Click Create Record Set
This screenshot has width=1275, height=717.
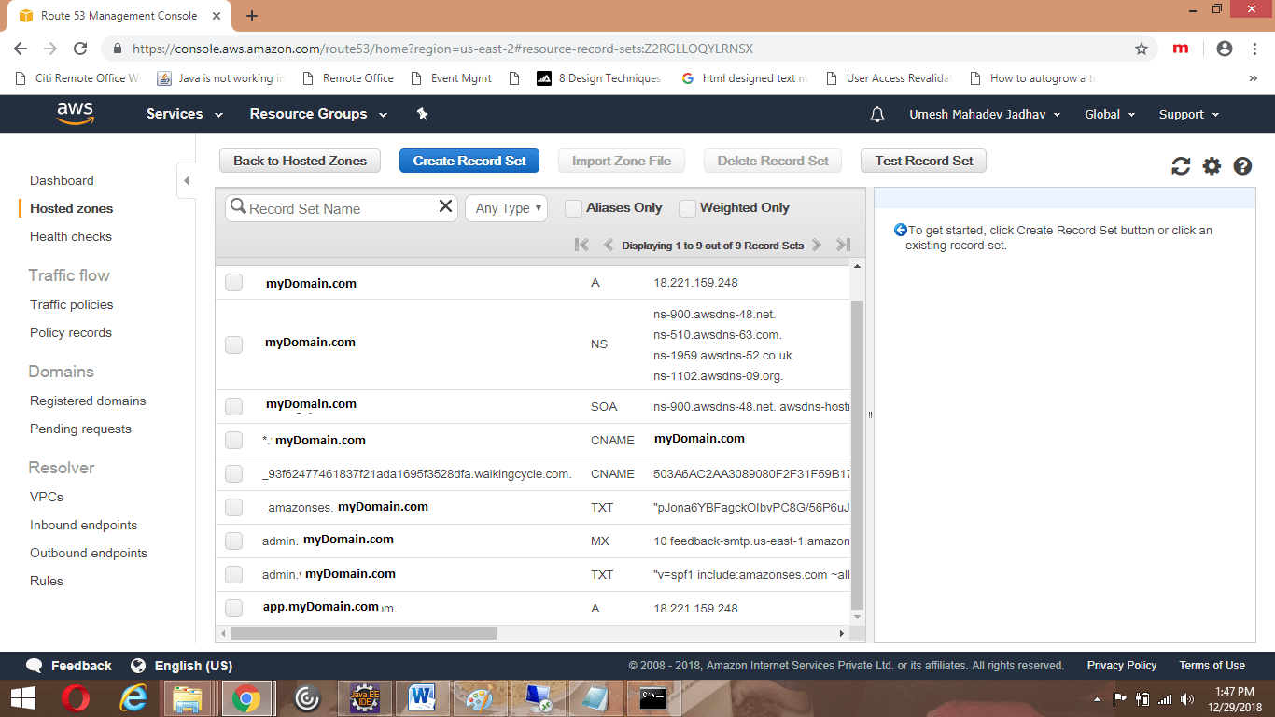click(x=469, y=160)
